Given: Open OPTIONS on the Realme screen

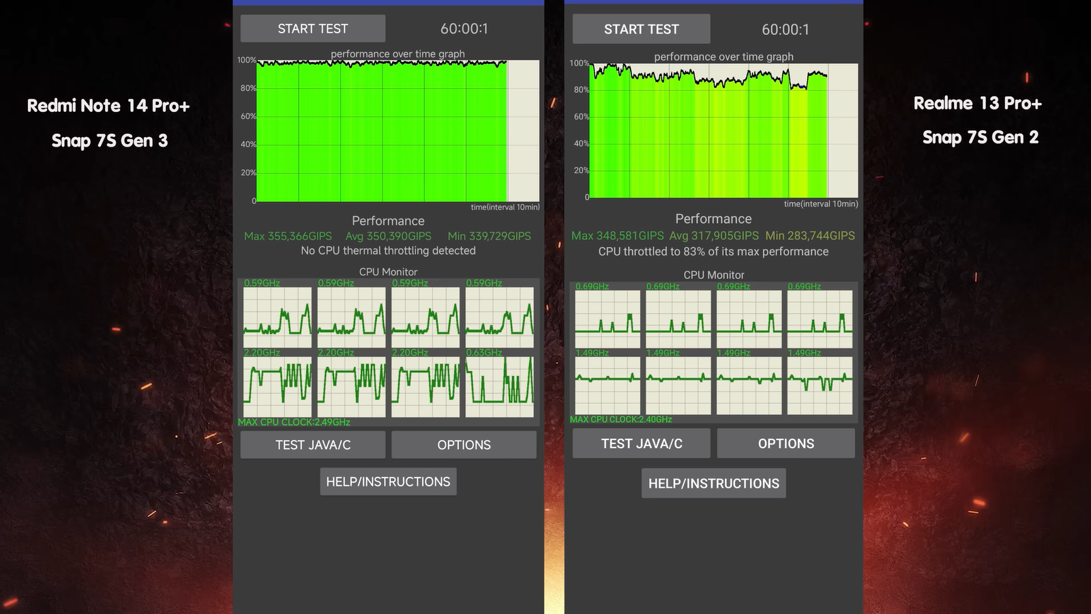Looking at the screenshot, I should tap(786, 443).
